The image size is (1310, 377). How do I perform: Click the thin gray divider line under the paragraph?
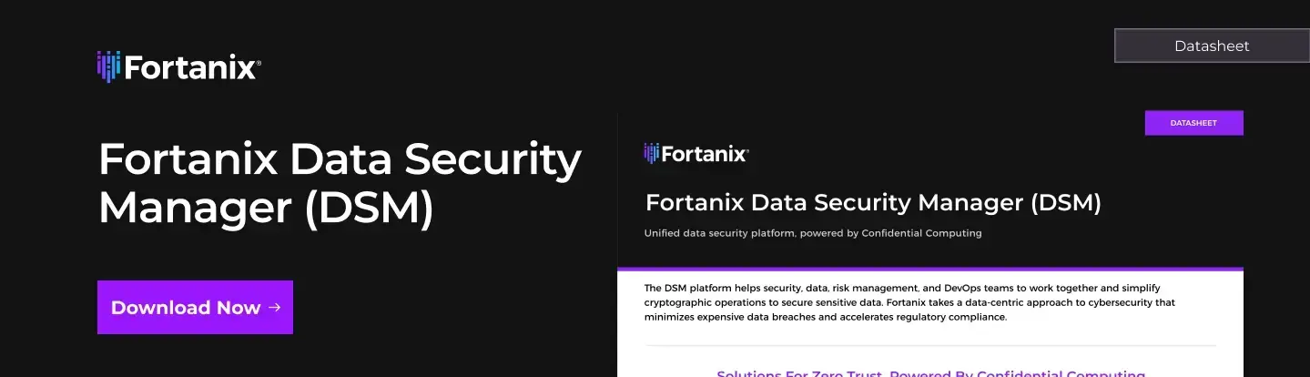(929, 346)
